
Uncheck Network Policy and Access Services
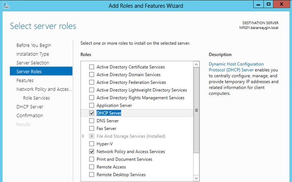(92, 151)
